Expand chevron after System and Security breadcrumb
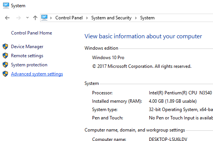This screenshot has width=213, height=141. (136, 18)
